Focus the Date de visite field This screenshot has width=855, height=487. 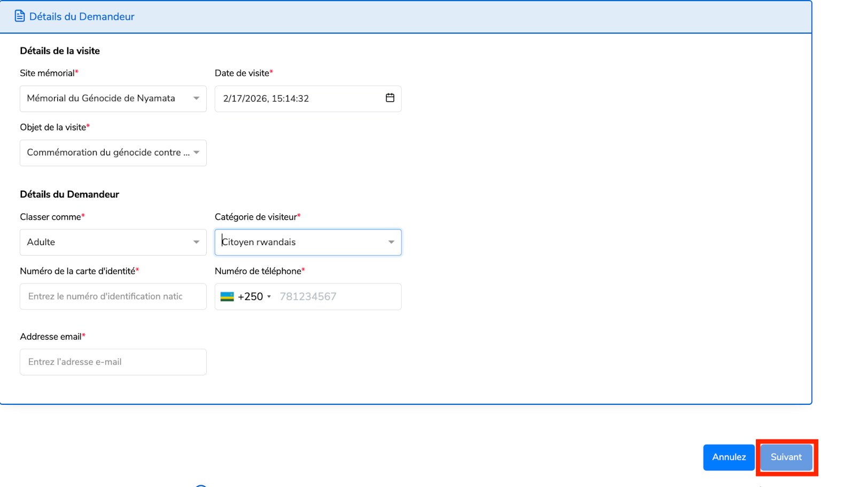coord(308,99)
